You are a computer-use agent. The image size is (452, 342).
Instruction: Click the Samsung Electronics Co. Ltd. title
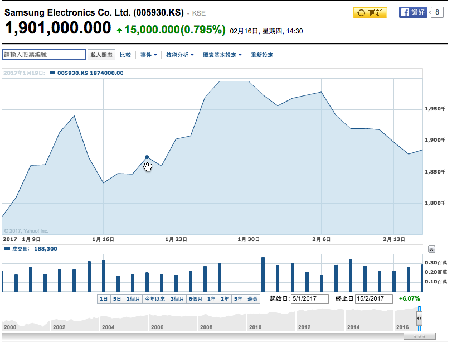point(94,13)
